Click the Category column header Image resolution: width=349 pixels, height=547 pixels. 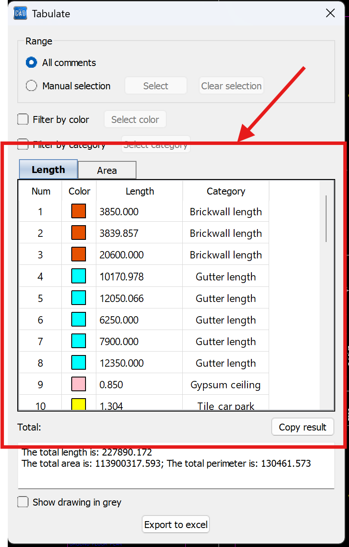[226, 191]
